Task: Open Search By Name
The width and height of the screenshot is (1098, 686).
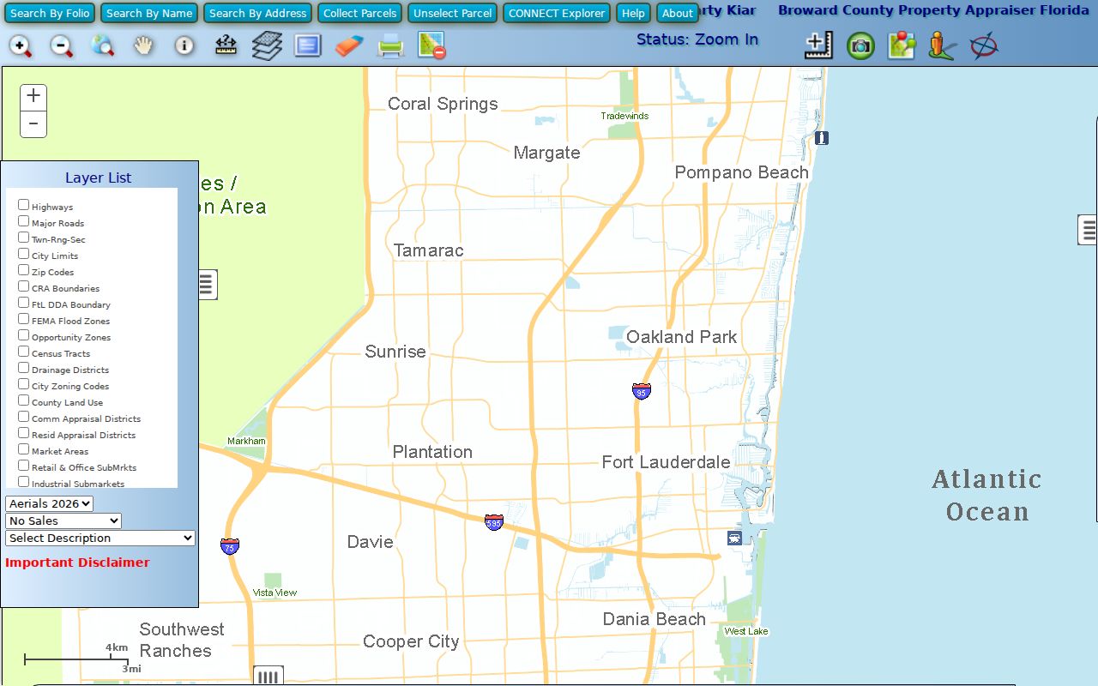Action: 149,13
